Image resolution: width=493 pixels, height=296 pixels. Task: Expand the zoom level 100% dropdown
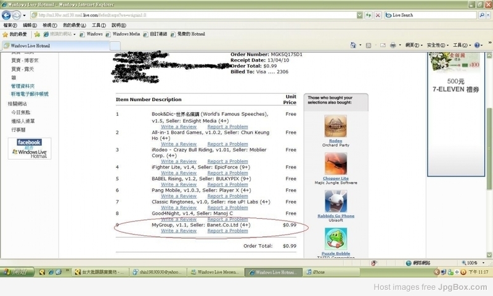pos(480,263)
